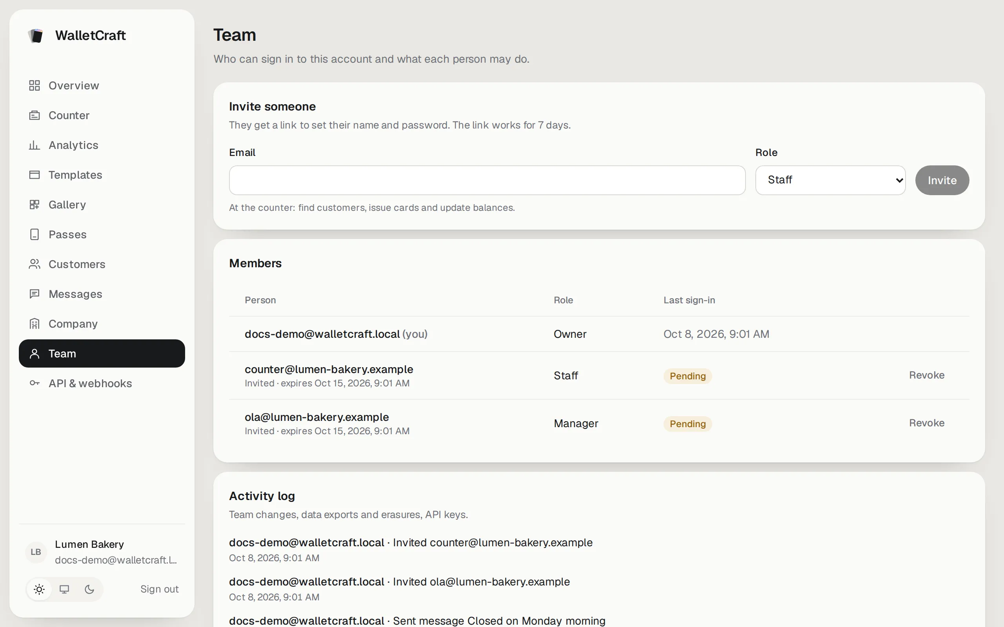Click the Passes phone icon
The image size is (1004, 627).
point(35,235)
